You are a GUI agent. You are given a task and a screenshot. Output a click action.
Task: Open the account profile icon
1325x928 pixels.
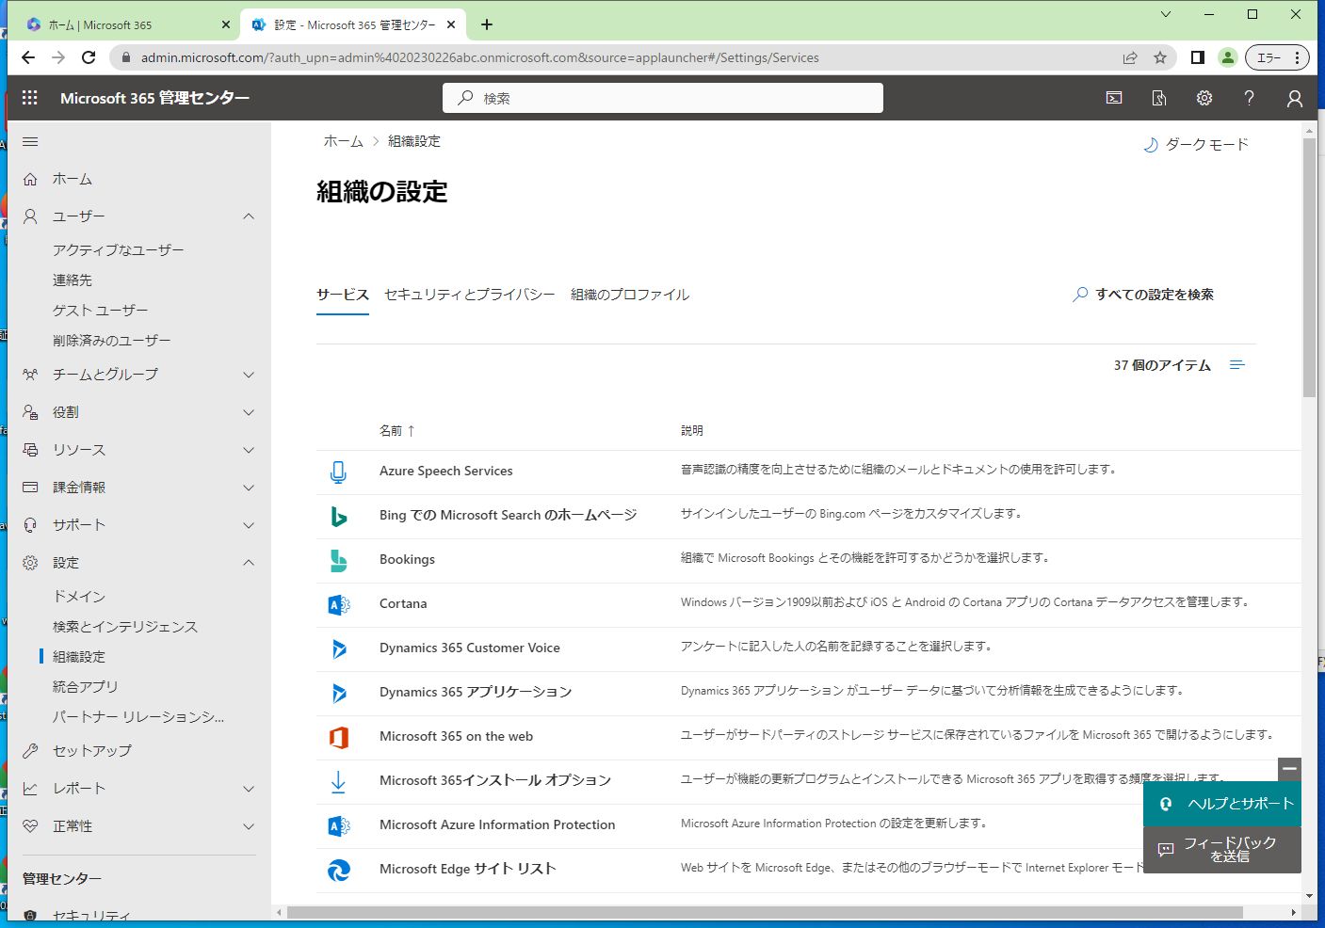click(x=1295, y=98)
